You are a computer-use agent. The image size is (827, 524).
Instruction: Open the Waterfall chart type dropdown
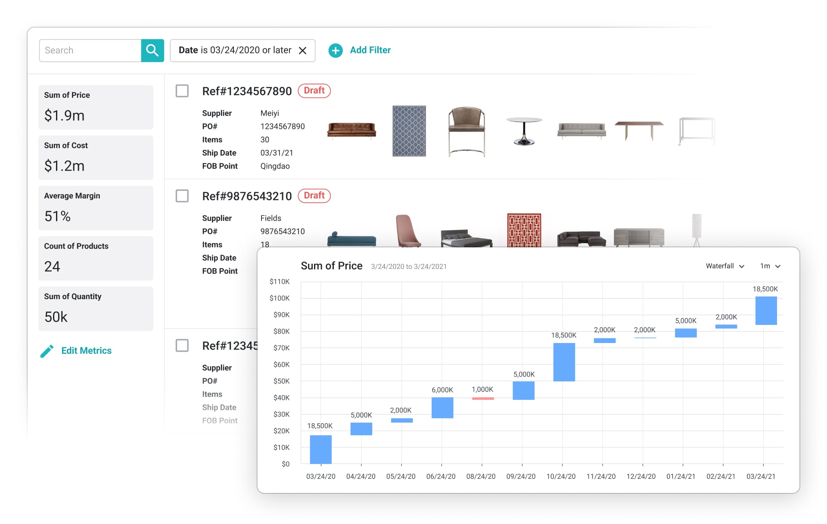pyautogui.click(x=725, y=266)
